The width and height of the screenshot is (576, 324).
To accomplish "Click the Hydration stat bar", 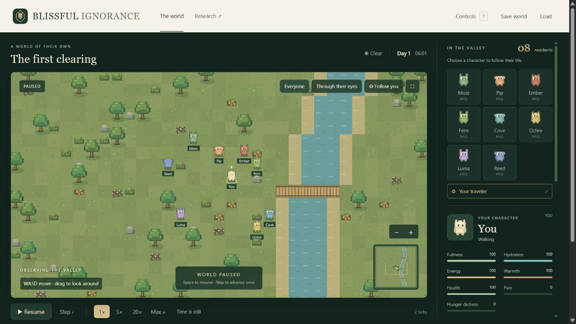I will click(528, 261).
